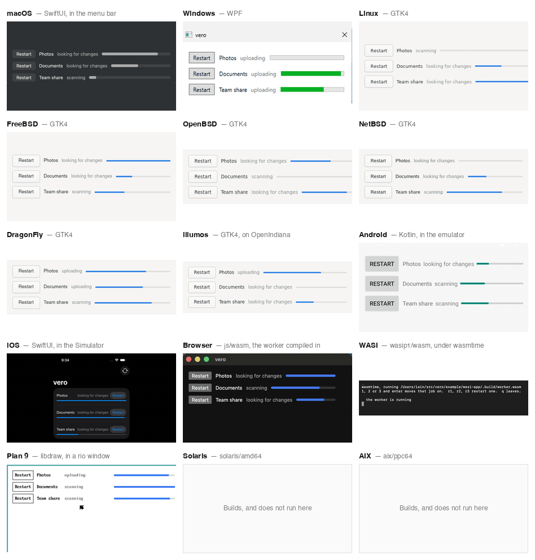
Task: Tap the Photos Restart pill in iOS Simulator
Action: tap(118, 396)
